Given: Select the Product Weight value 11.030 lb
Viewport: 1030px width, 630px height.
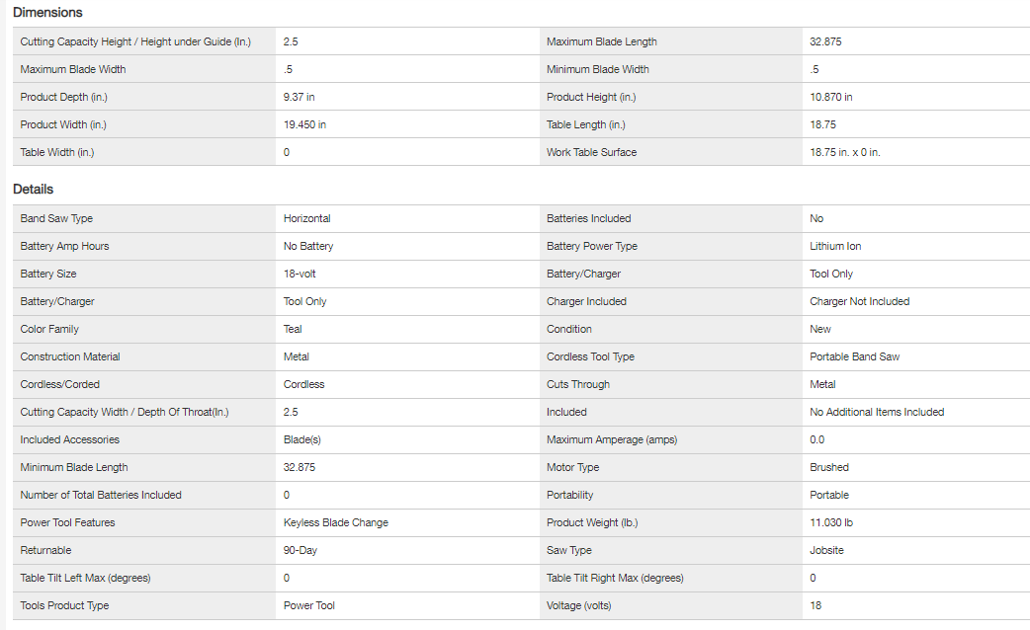Looking at the screenshot, I should [829, 522].
